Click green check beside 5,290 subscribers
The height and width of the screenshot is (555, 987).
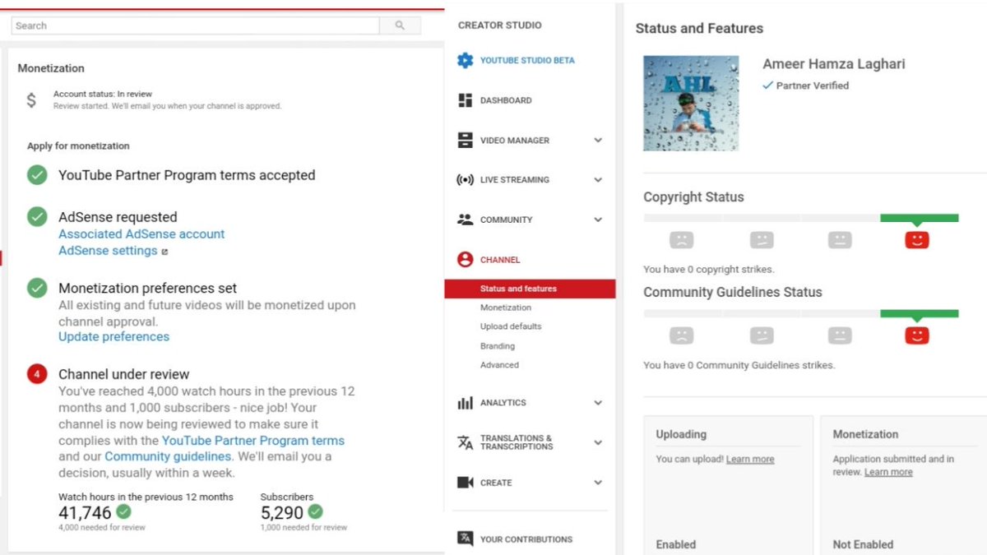(x=315, y=511)
